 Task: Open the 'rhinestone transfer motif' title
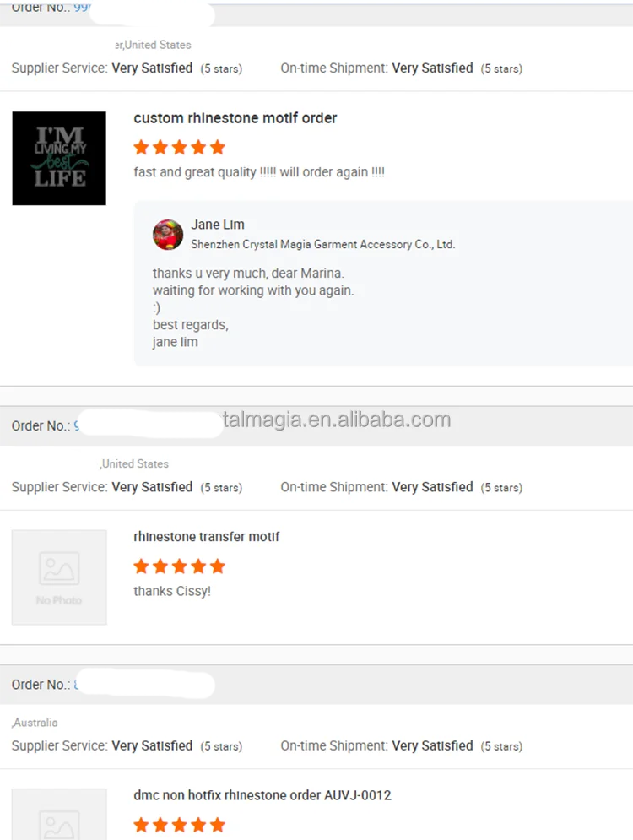[x=206, y=536]
